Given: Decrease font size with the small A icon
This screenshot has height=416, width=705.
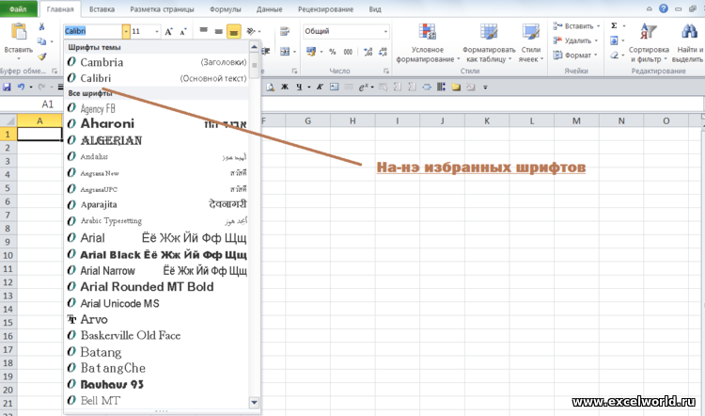Looking at the screenshot, I should point(183,31).
